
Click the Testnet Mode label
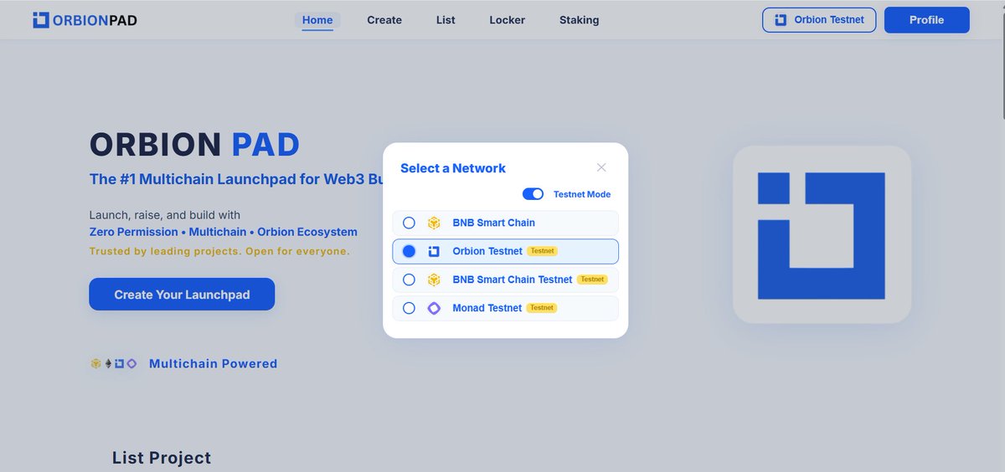[x=582, y=194]
